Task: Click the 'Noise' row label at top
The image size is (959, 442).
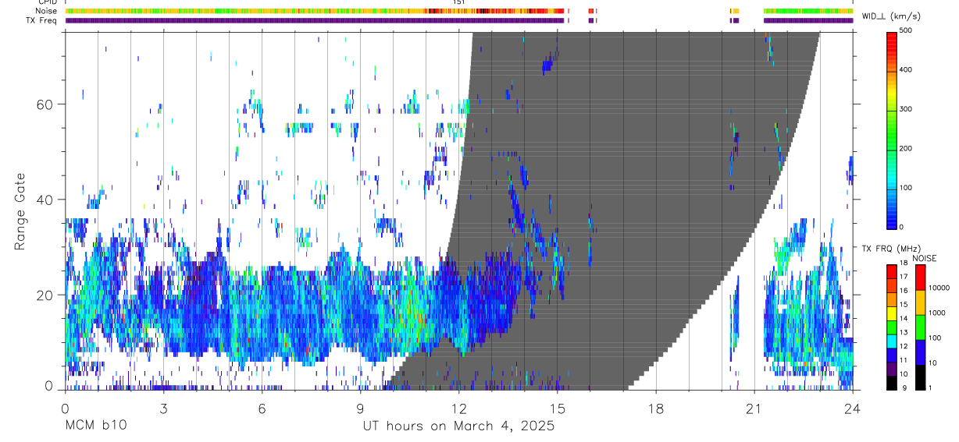Action: (46, 11)
